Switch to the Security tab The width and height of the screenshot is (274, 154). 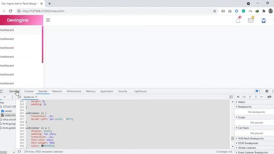122,91
